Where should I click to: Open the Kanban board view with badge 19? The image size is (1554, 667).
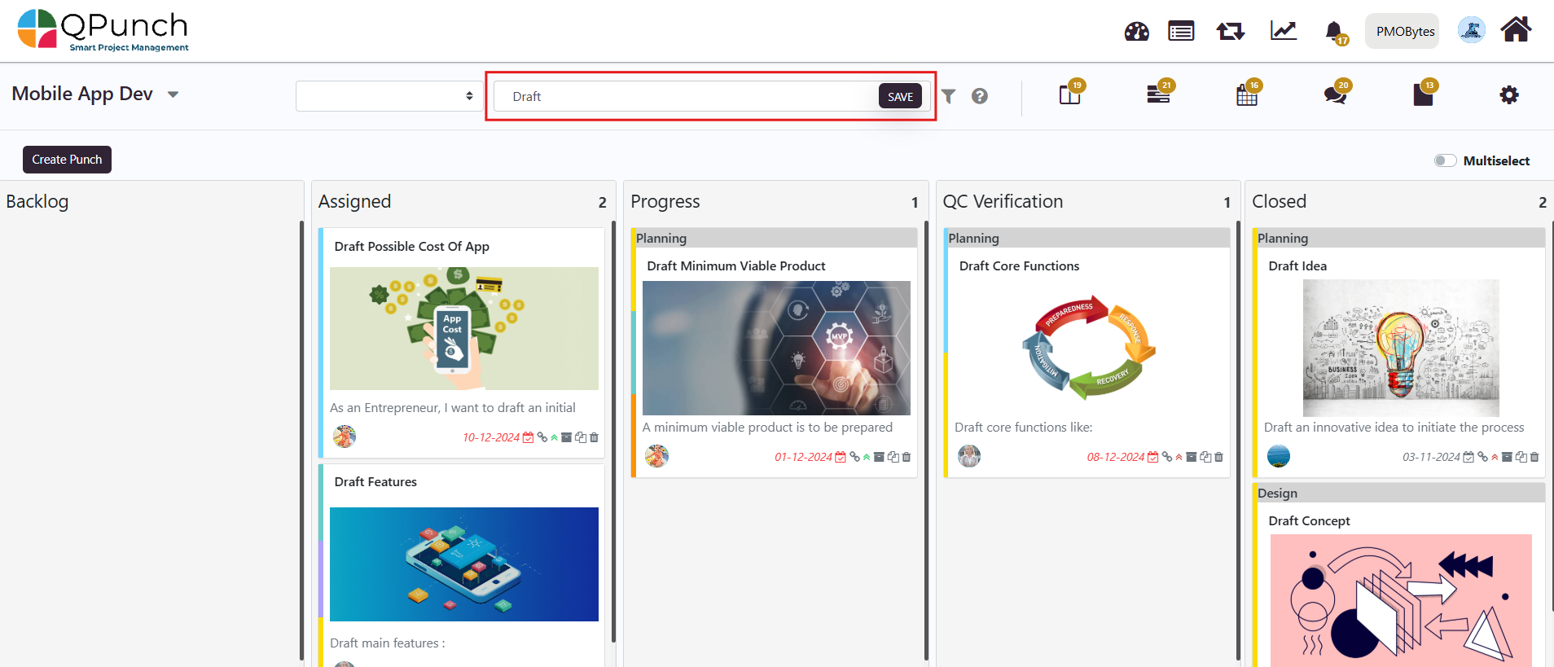click(x=1069, y=95)
